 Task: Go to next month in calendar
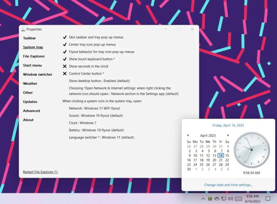228,135
